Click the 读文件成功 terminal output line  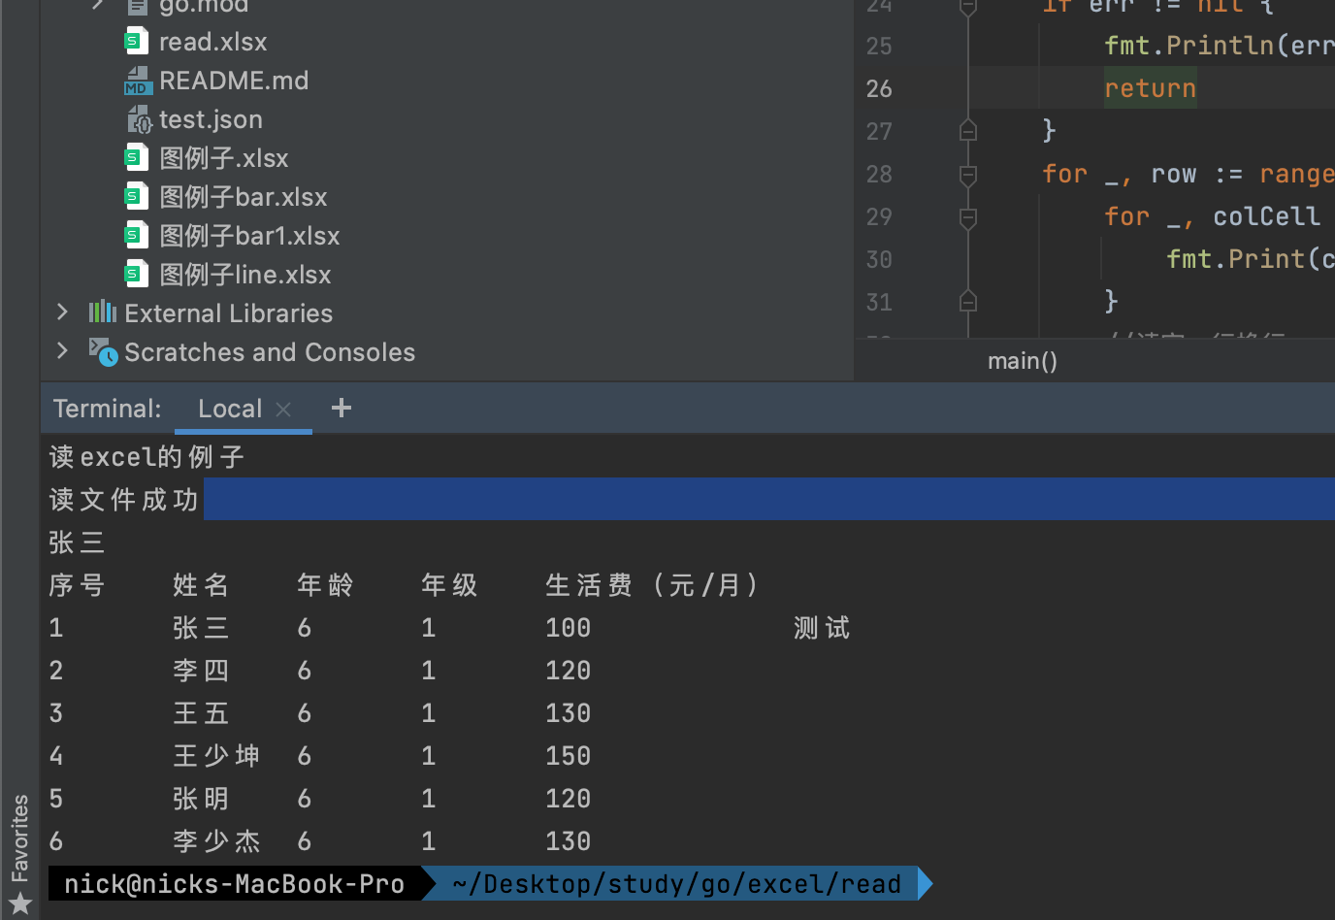(123, 500)
